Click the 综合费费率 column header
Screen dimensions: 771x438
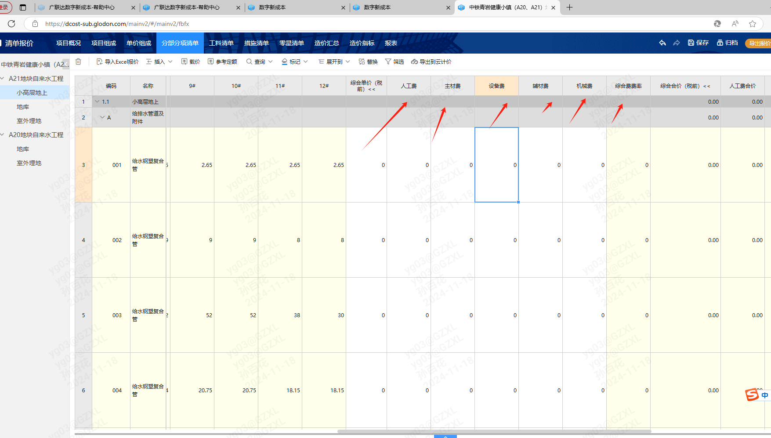(x=628, y=86)
